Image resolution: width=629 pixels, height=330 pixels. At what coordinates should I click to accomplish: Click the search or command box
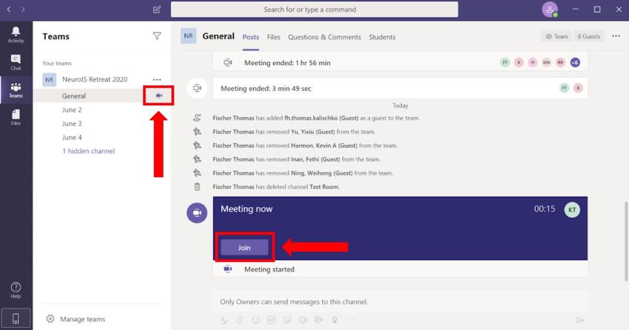point(314,9)
